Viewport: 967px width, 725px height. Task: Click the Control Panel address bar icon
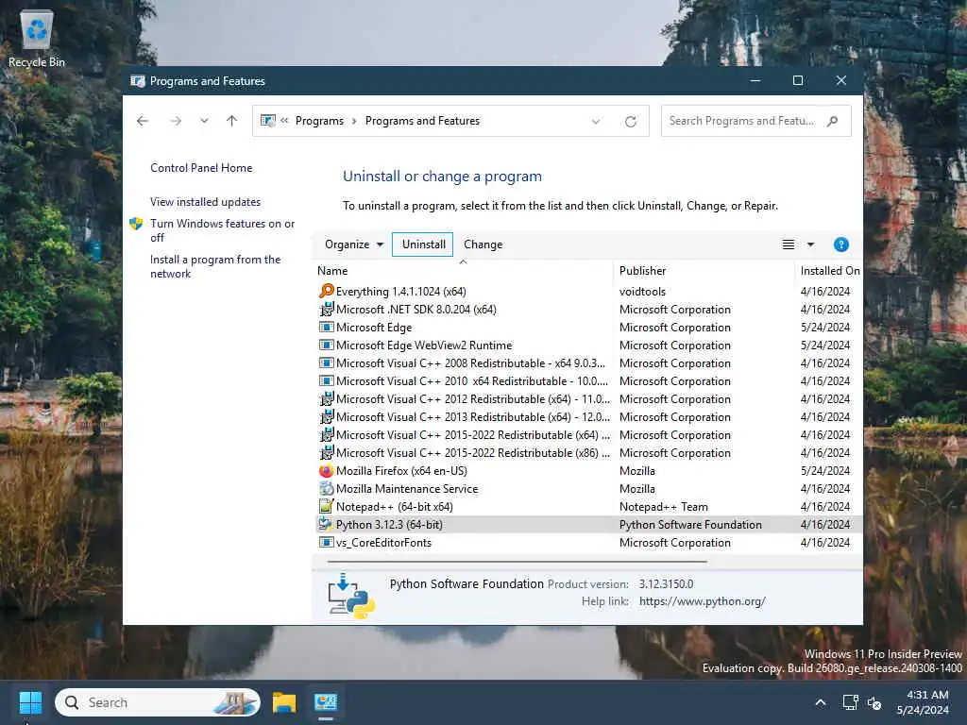pyautogui.click(x=267, y=121)
